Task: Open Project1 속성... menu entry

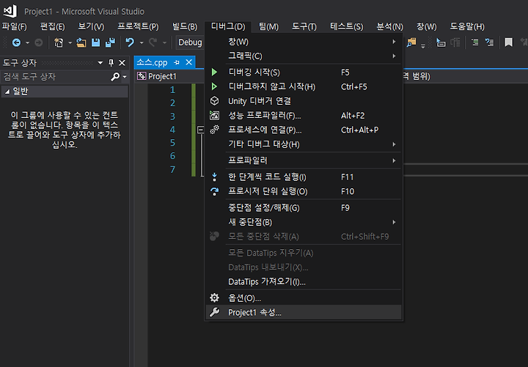Action: [x=304, y=313]
